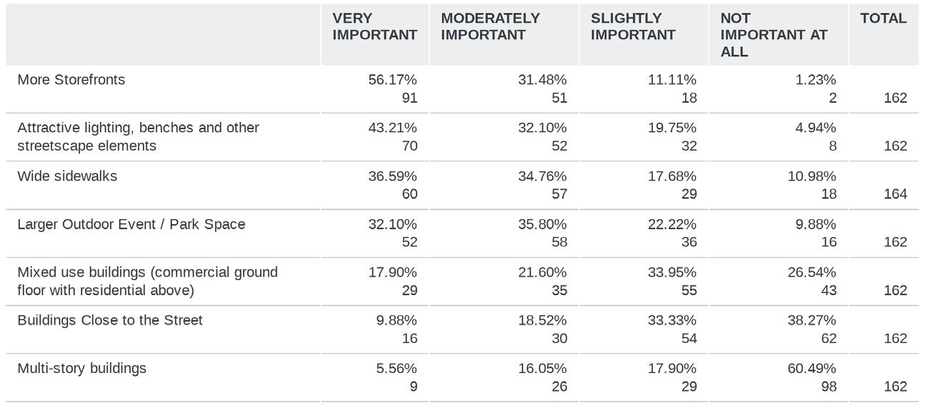Click the 43.21% Attractive lighting cell
Image resolution: width=938 pixels, height=415 pixels.
[392, 128]
